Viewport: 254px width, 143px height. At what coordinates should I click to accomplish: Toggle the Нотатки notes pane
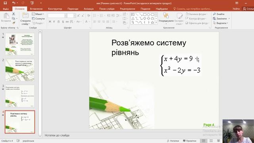173,141
